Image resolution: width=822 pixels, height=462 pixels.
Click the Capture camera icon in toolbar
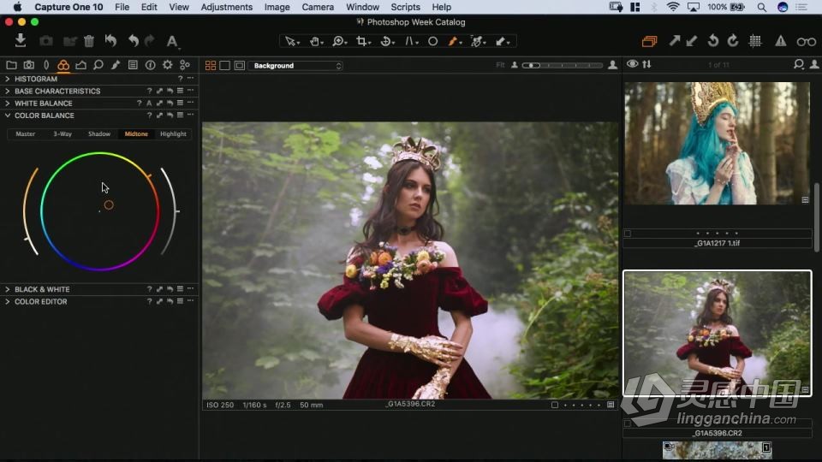tap(46, 41)
